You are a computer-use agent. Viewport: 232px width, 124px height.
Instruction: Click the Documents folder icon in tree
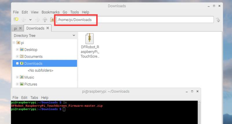[22, 56]
